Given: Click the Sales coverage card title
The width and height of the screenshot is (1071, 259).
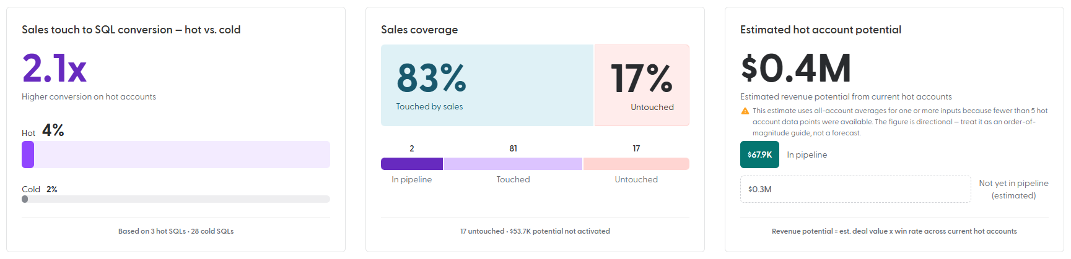Looking at the screenshot, I should 419,30.
